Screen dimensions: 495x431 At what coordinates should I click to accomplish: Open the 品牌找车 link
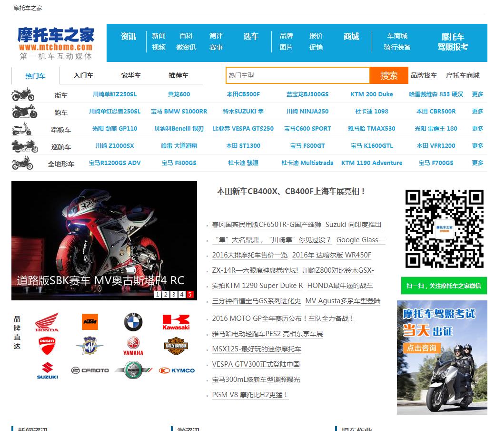coord(424,75)
